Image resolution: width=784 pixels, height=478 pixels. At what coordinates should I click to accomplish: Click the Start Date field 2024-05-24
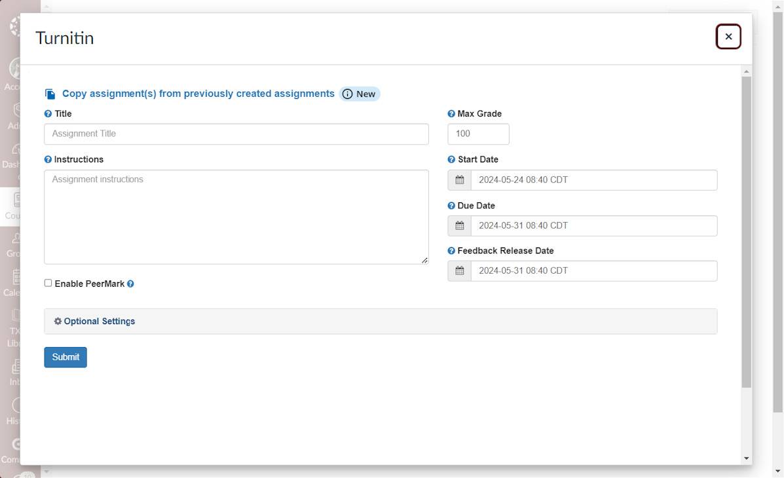coord(594,180)
